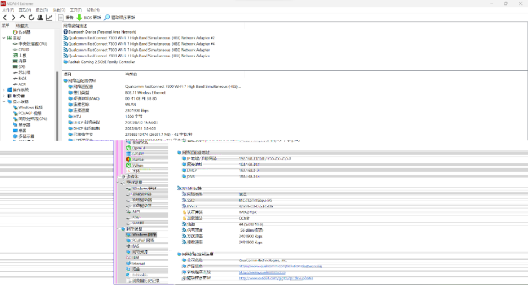The width and height of the screenshot is (528, 285).
Task: Select the CPUID tree item
Action: (21, 50)
